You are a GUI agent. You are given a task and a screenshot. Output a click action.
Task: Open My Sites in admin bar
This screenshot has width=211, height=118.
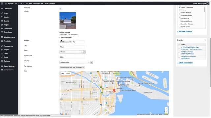(x=9, y=4)
